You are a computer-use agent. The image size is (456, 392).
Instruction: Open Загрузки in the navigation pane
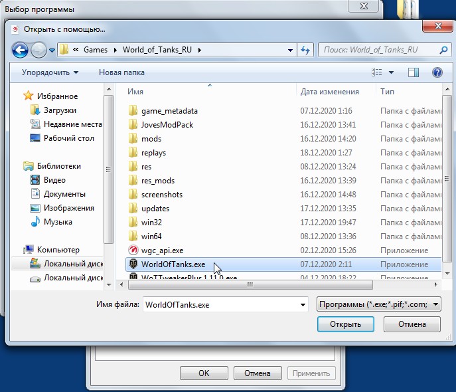coord(60,110)
